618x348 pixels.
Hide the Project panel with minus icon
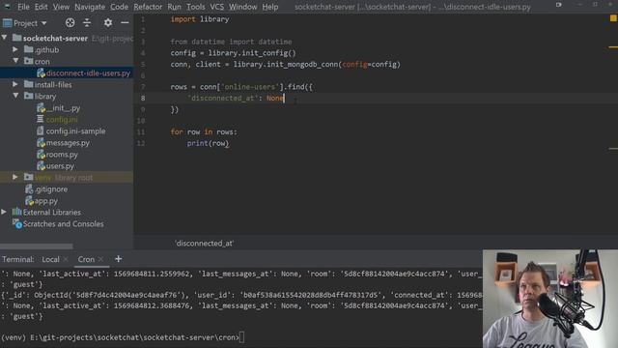[x=125, y=23]
